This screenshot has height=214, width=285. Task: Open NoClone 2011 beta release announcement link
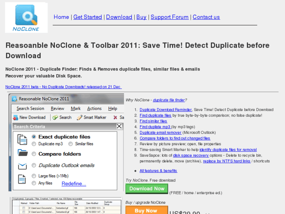[64, 87]
